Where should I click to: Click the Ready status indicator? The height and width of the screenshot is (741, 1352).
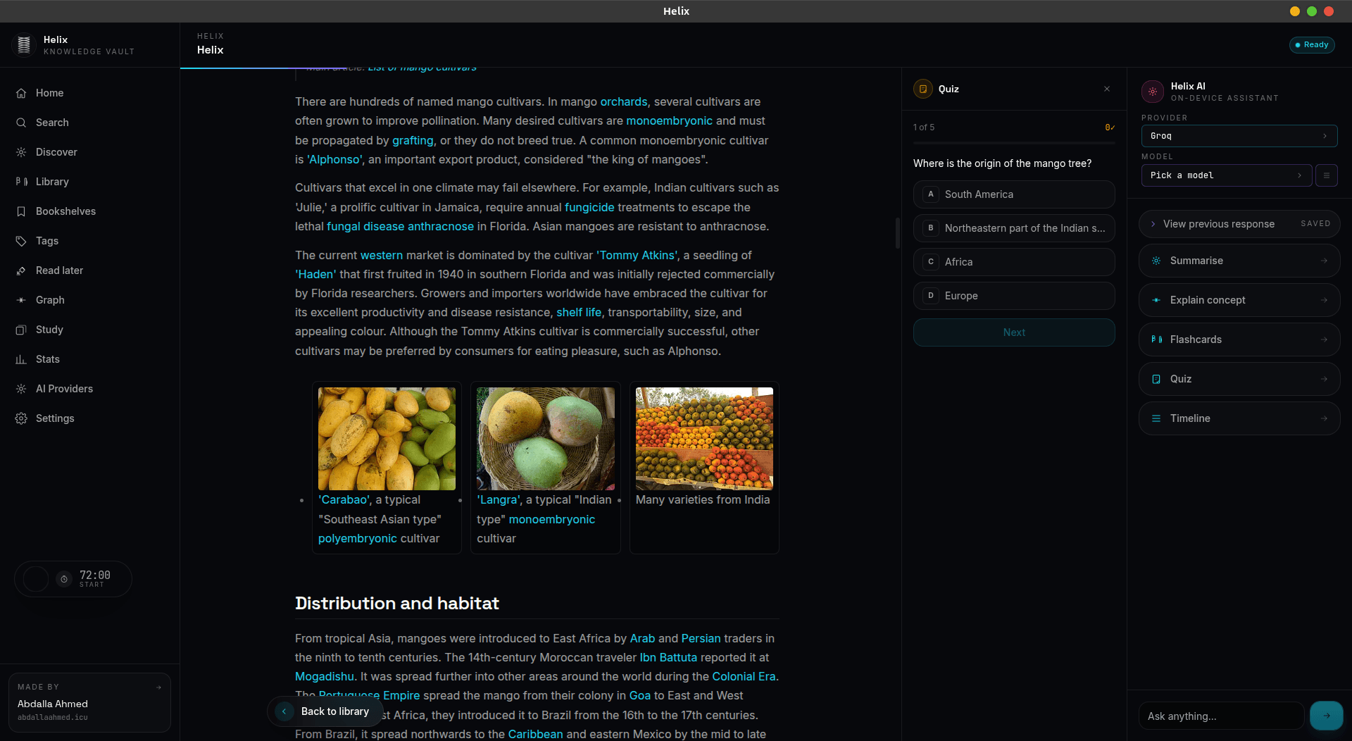(1312, 45)
